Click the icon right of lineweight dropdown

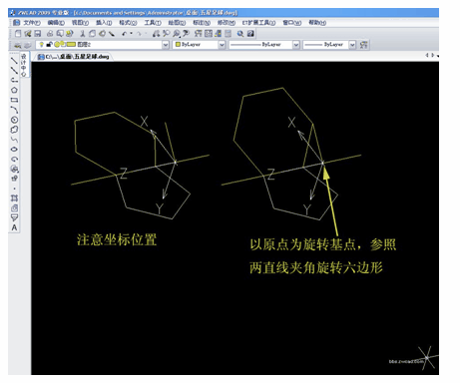tap(363, 45)
